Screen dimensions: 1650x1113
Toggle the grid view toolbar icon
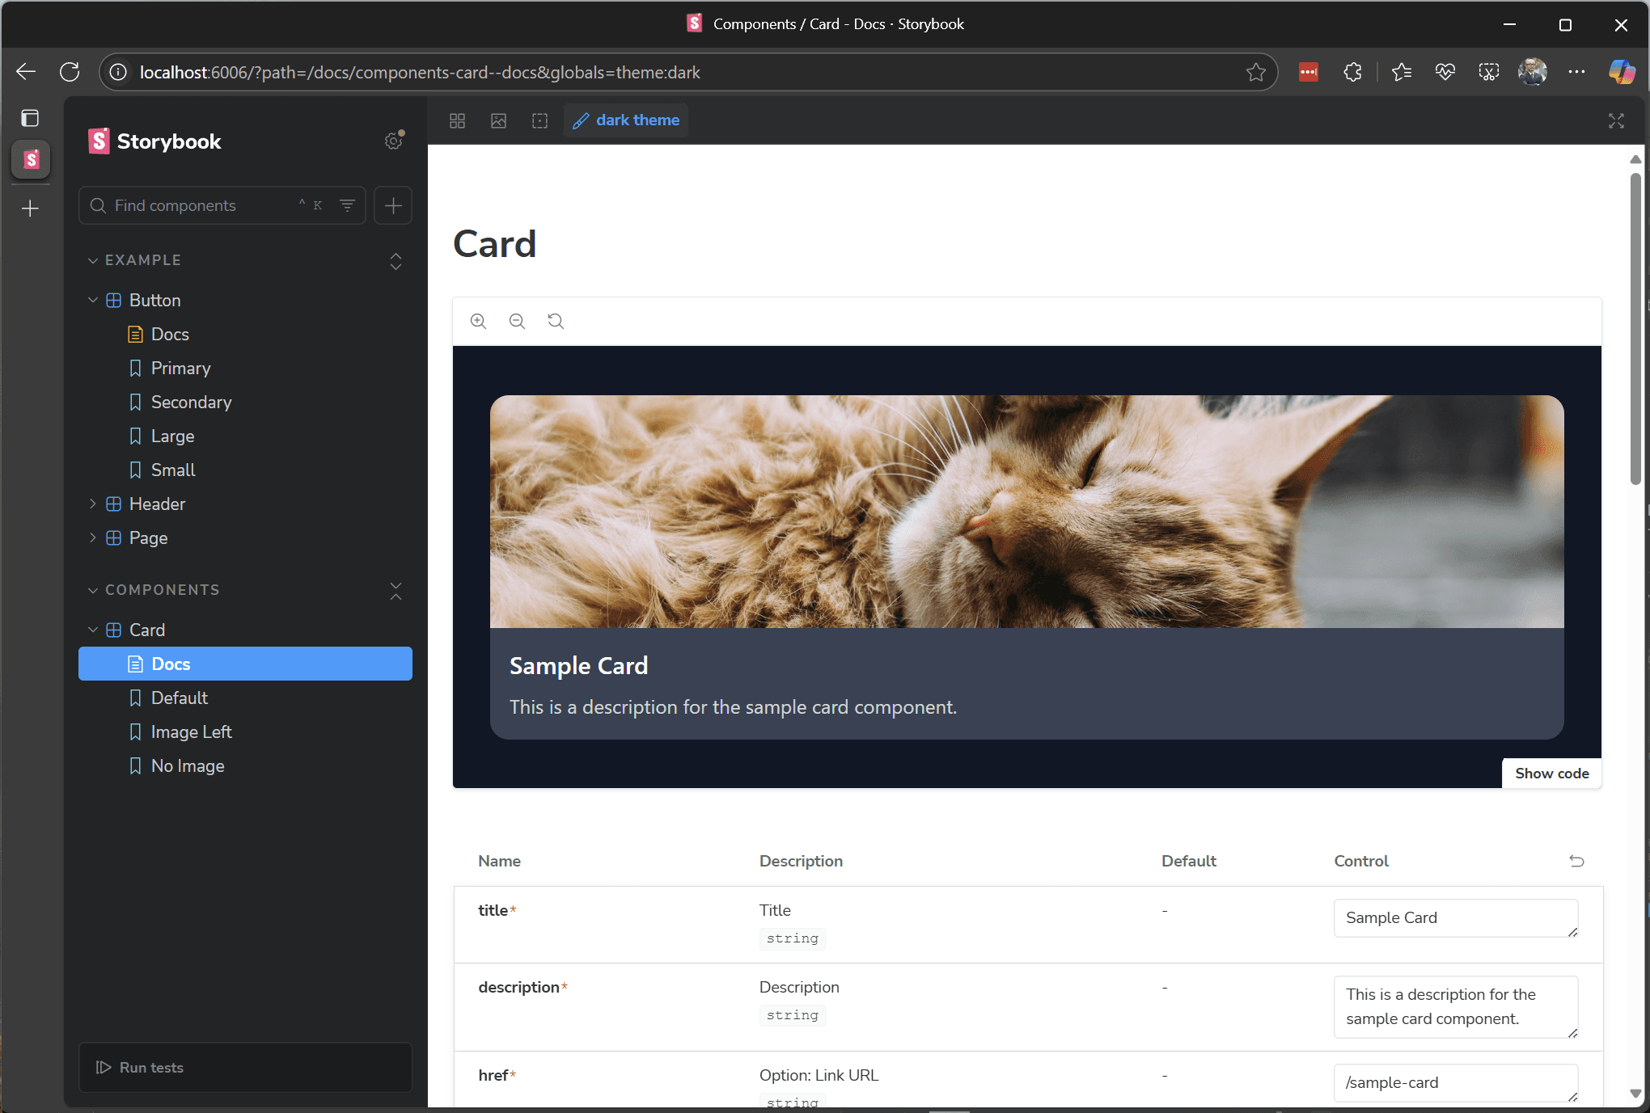click(457, 120)
